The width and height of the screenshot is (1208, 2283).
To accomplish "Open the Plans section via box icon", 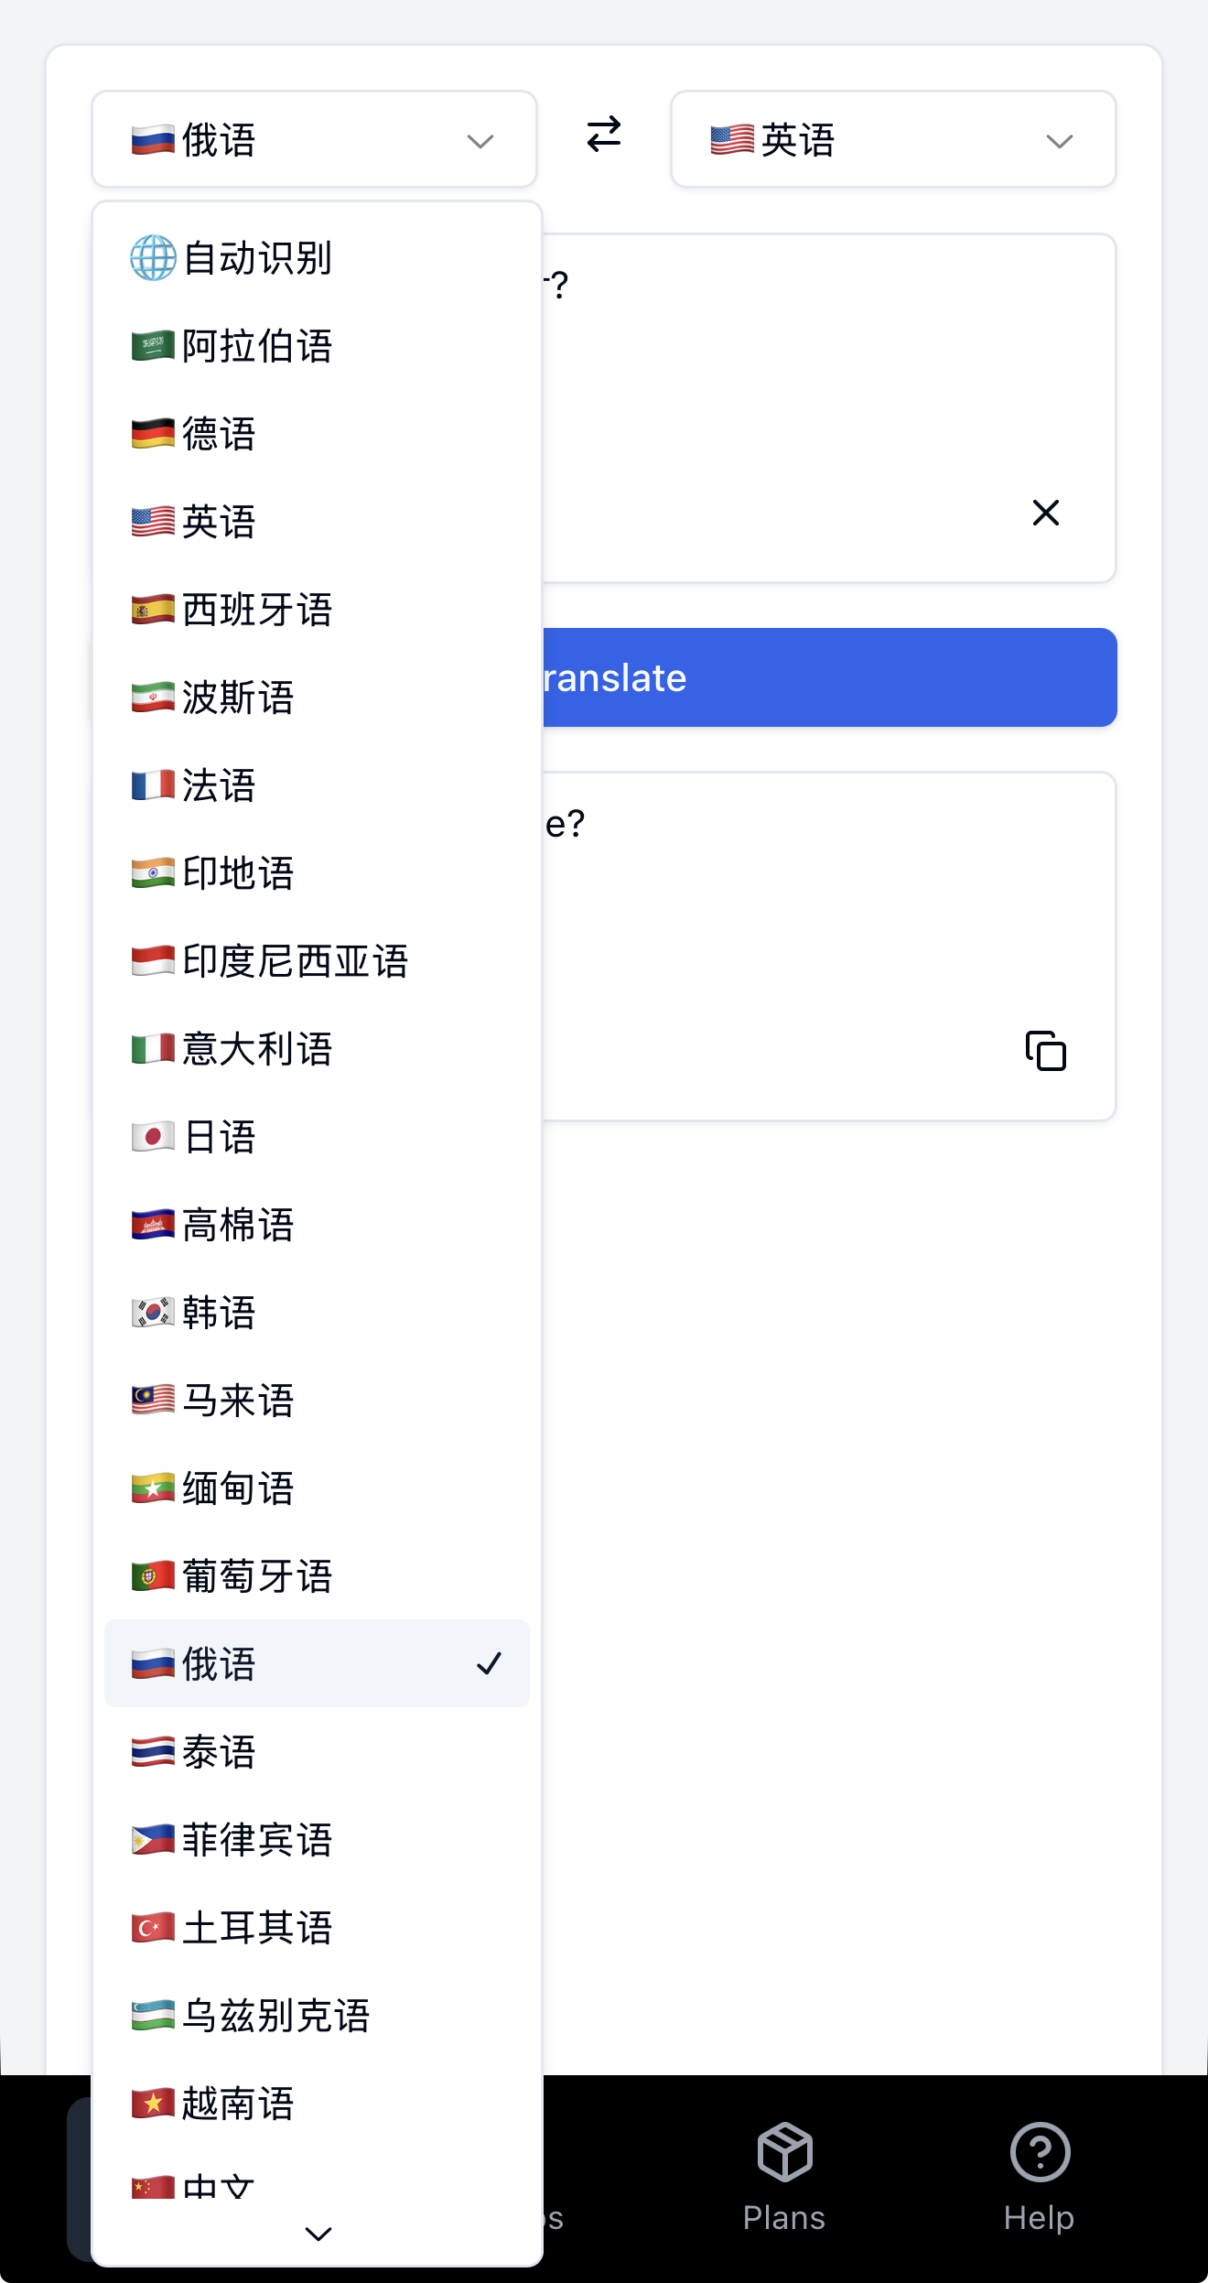I will pos(783,2151).
